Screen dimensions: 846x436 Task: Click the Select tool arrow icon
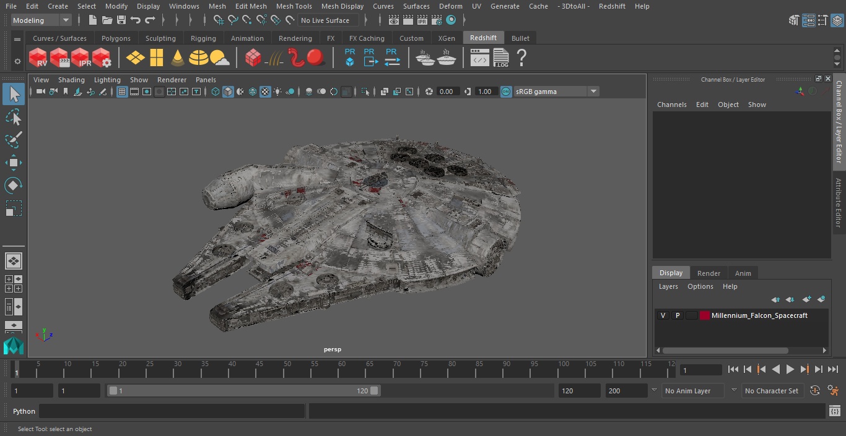[x=14, y=95]
